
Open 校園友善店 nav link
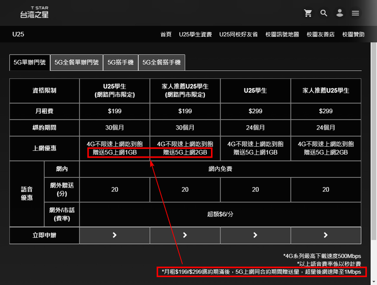point(320,35)
